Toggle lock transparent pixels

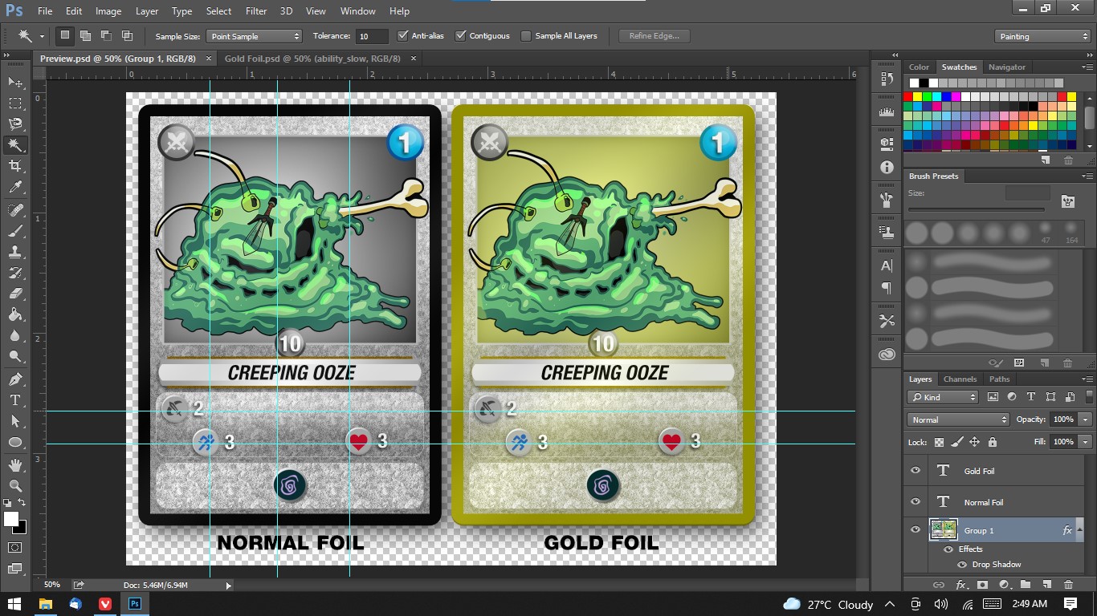939,442
